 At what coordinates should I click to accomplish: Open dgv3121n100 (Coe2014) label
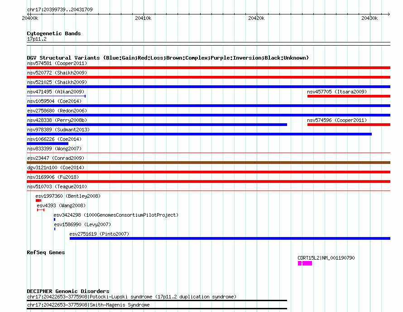pyautogui.click(x=56, y=168)
